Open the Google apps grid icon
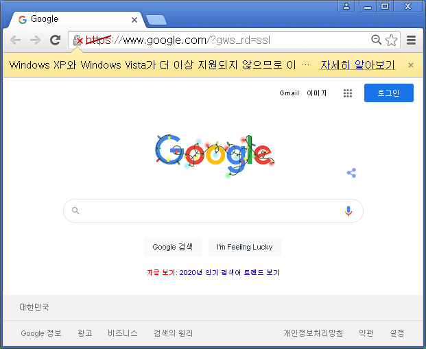This screenshot has width=426, height=349. [x=348, y=93]
